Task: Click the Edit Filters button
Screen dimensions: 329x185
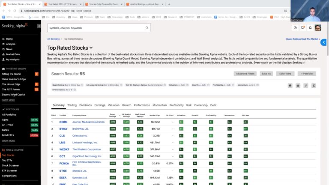Action: (285, 74)
